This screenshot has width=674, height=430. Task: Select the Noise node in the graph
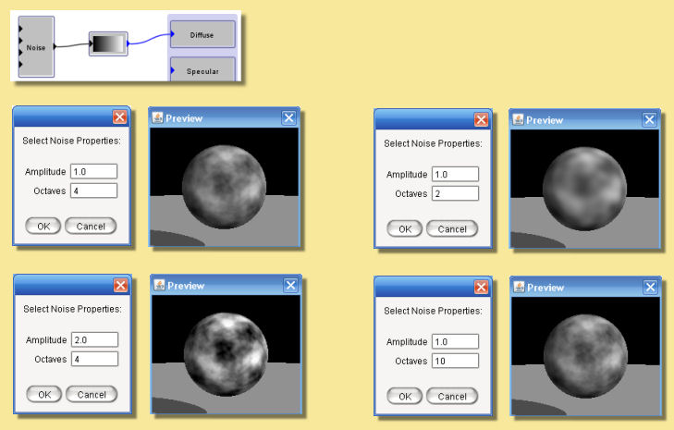tap(35, 46)
